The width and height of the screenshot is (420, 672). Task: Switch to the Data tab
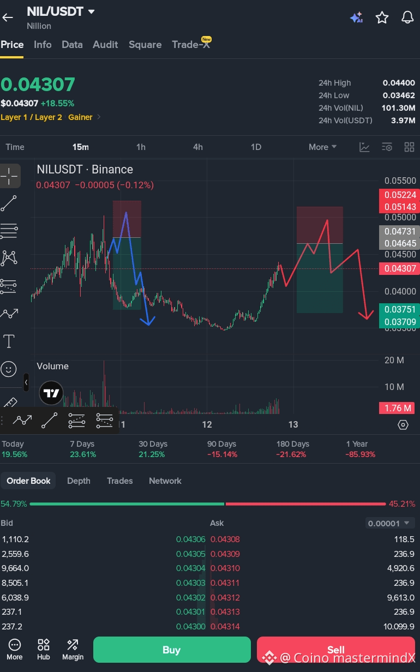coord(72,45)
